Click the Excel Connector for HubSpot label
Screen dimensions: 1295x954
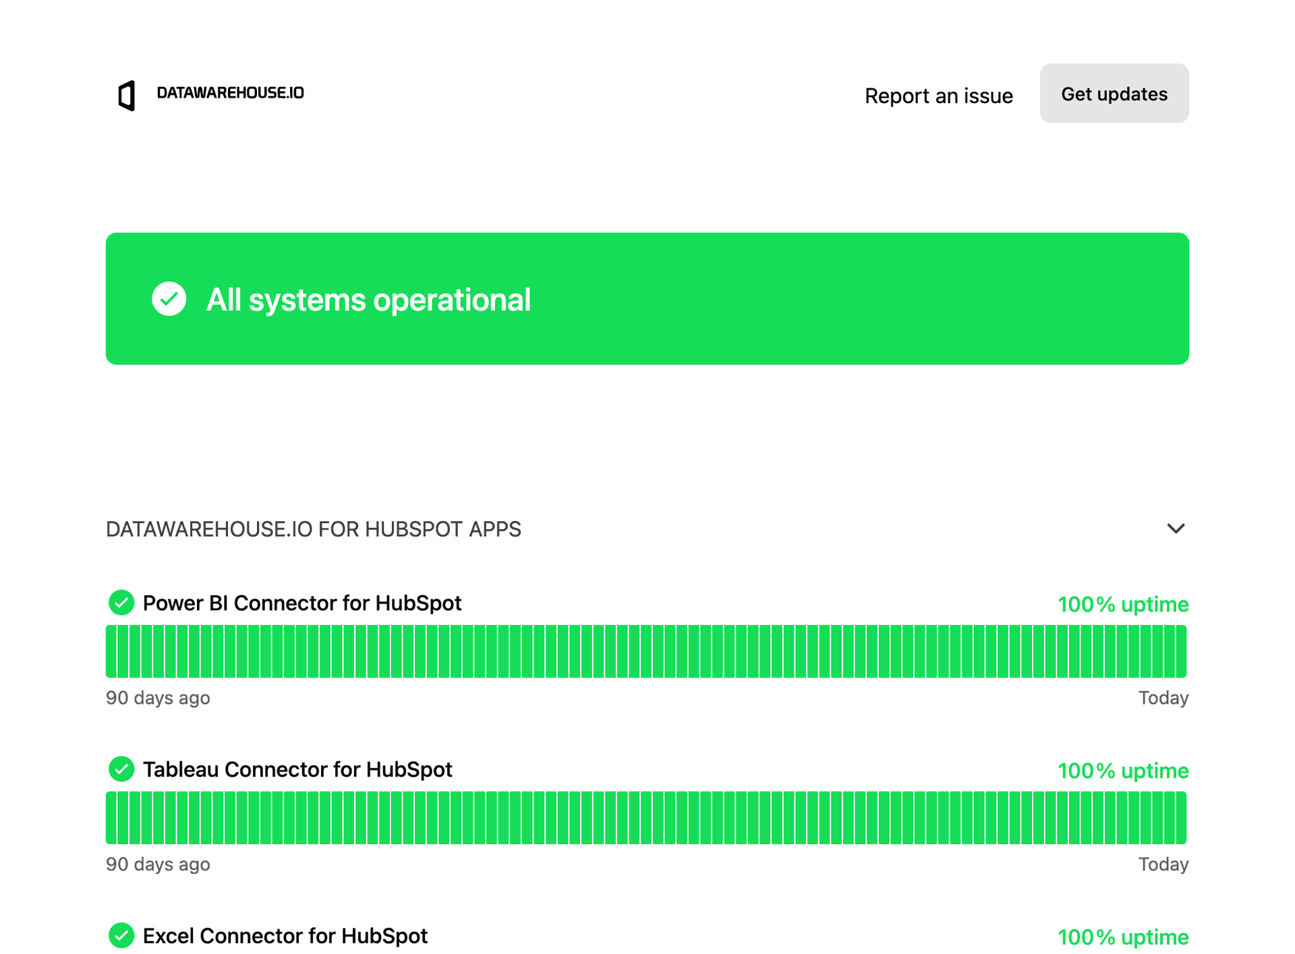click(x=285, y=936)
